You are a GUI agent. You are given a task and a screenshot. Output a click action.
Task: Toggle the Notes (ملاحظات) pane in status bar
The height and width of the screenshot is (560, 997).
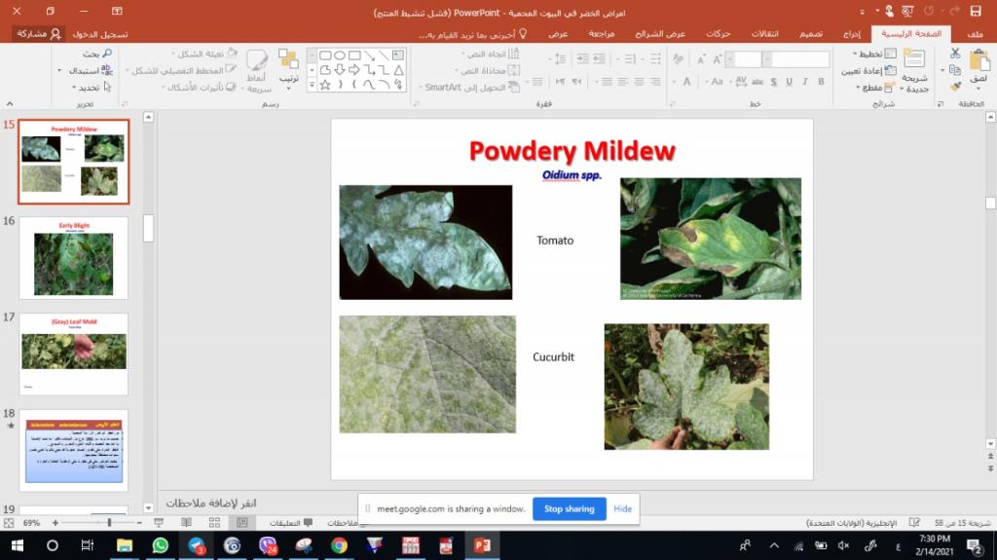(x=341, y=523)
